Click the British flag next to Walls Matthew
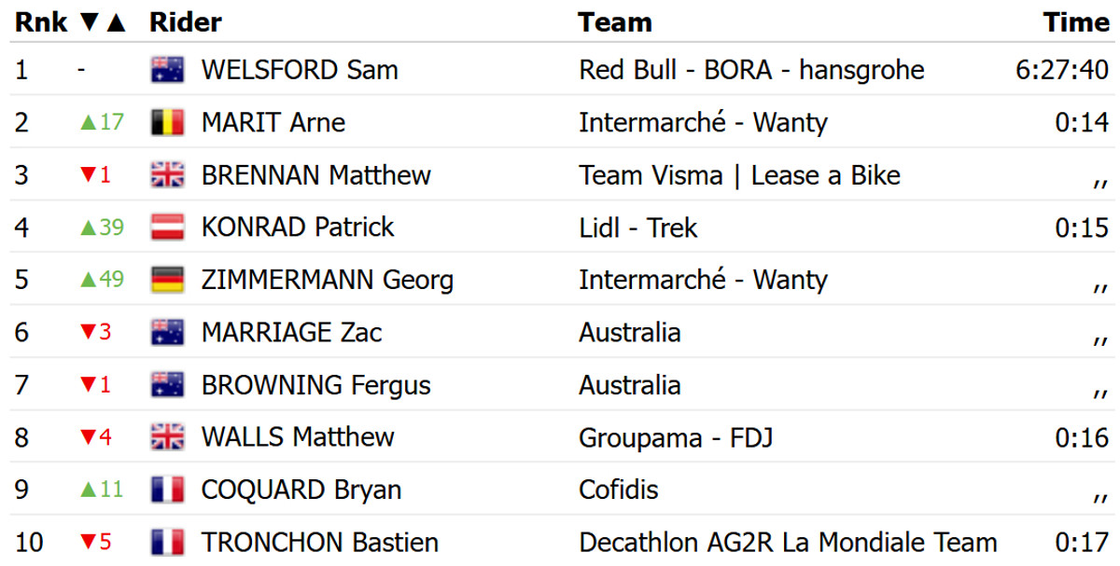The image size is (1120, 566). [167, 437]
